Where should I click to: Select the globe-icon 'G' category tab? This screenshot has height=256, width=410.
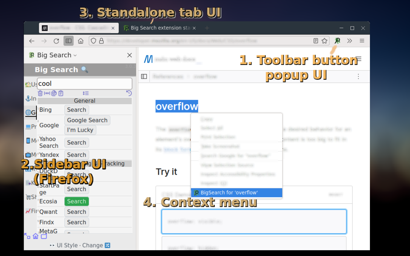(x=31, y=113)
